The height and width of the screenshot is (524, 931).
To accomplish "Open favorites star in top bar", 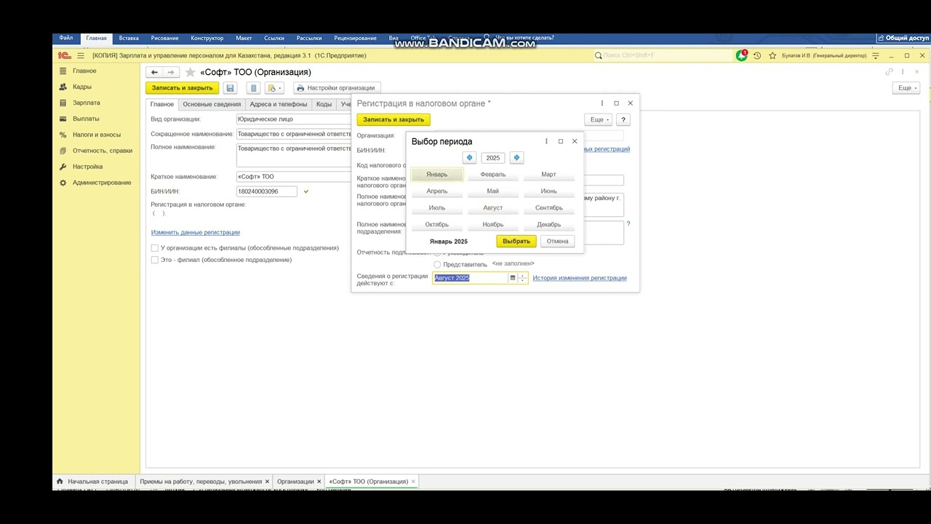I will [772, 55].
